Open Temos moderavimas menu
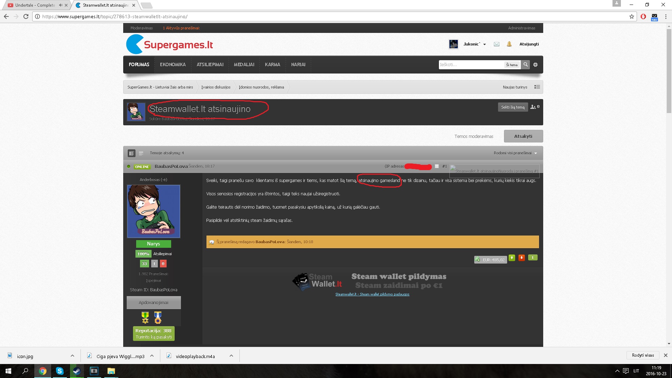672x378 pixels. click(x=474, y=136)
